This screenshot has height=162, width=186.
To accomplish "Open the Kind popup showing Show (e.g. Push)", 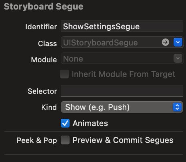I will [x=122, y=107].
